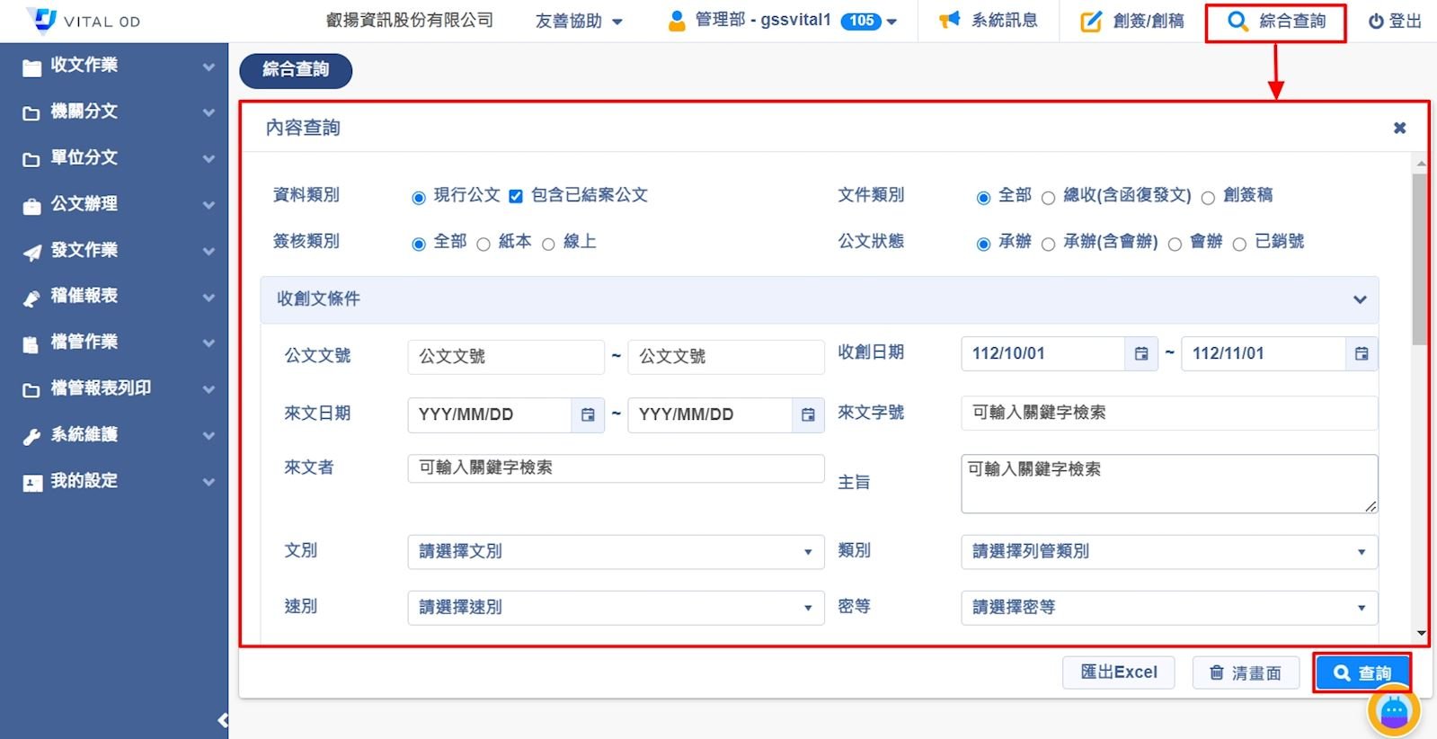This screenshot has height=739, width=1437.
Task: Open 綜合查詢 in top navigation
Action: tap(1275, 22)
